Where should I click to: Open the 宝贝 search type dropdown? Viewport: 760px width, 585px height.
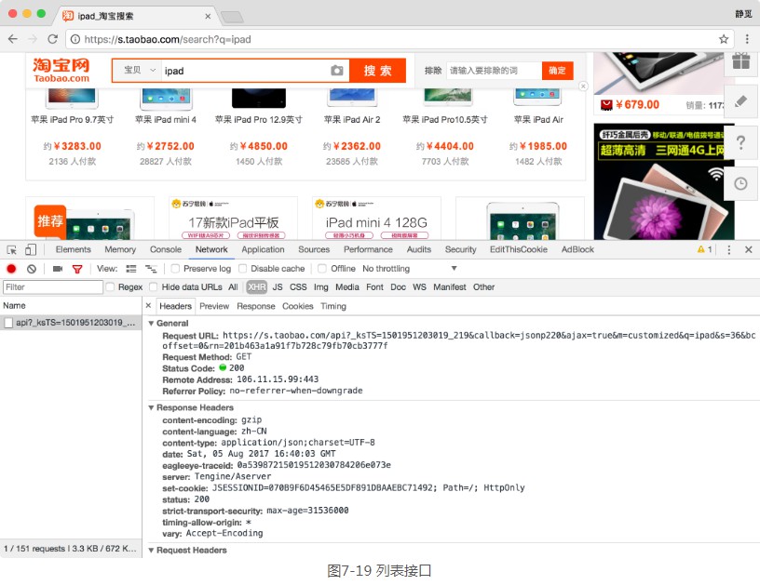pos(139,70)
